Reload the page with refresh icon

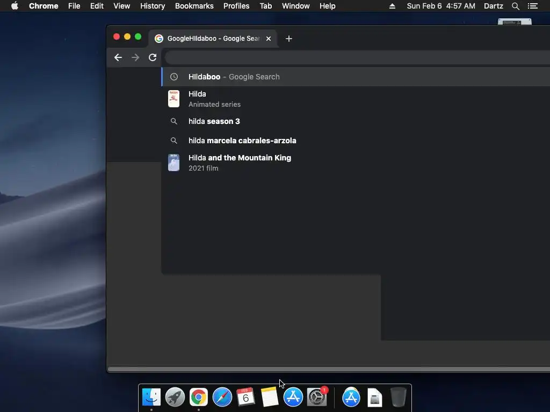[153, 57]
